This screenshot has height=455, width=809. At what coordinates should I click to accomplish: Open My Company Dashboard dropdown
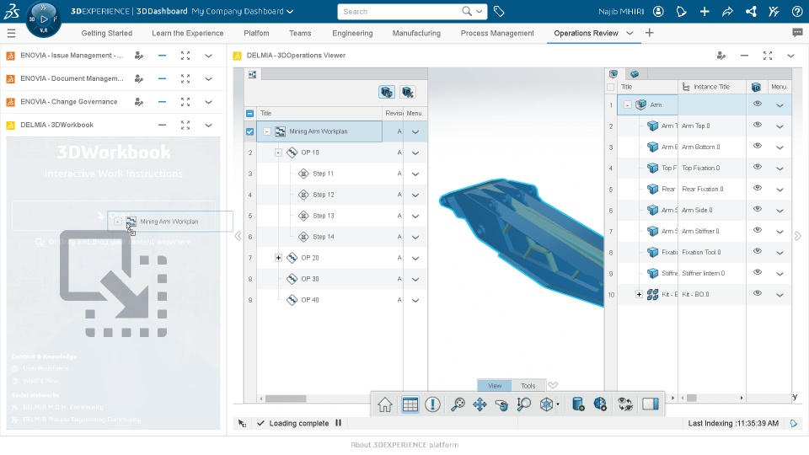tap(290, 11)
